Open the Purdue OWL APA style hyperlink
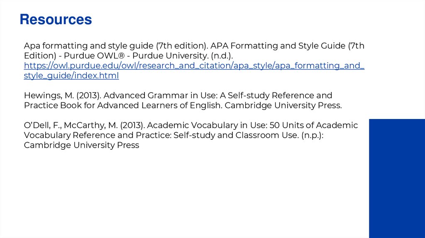This screenshot has width=425, height=238. tap(194, 66)
